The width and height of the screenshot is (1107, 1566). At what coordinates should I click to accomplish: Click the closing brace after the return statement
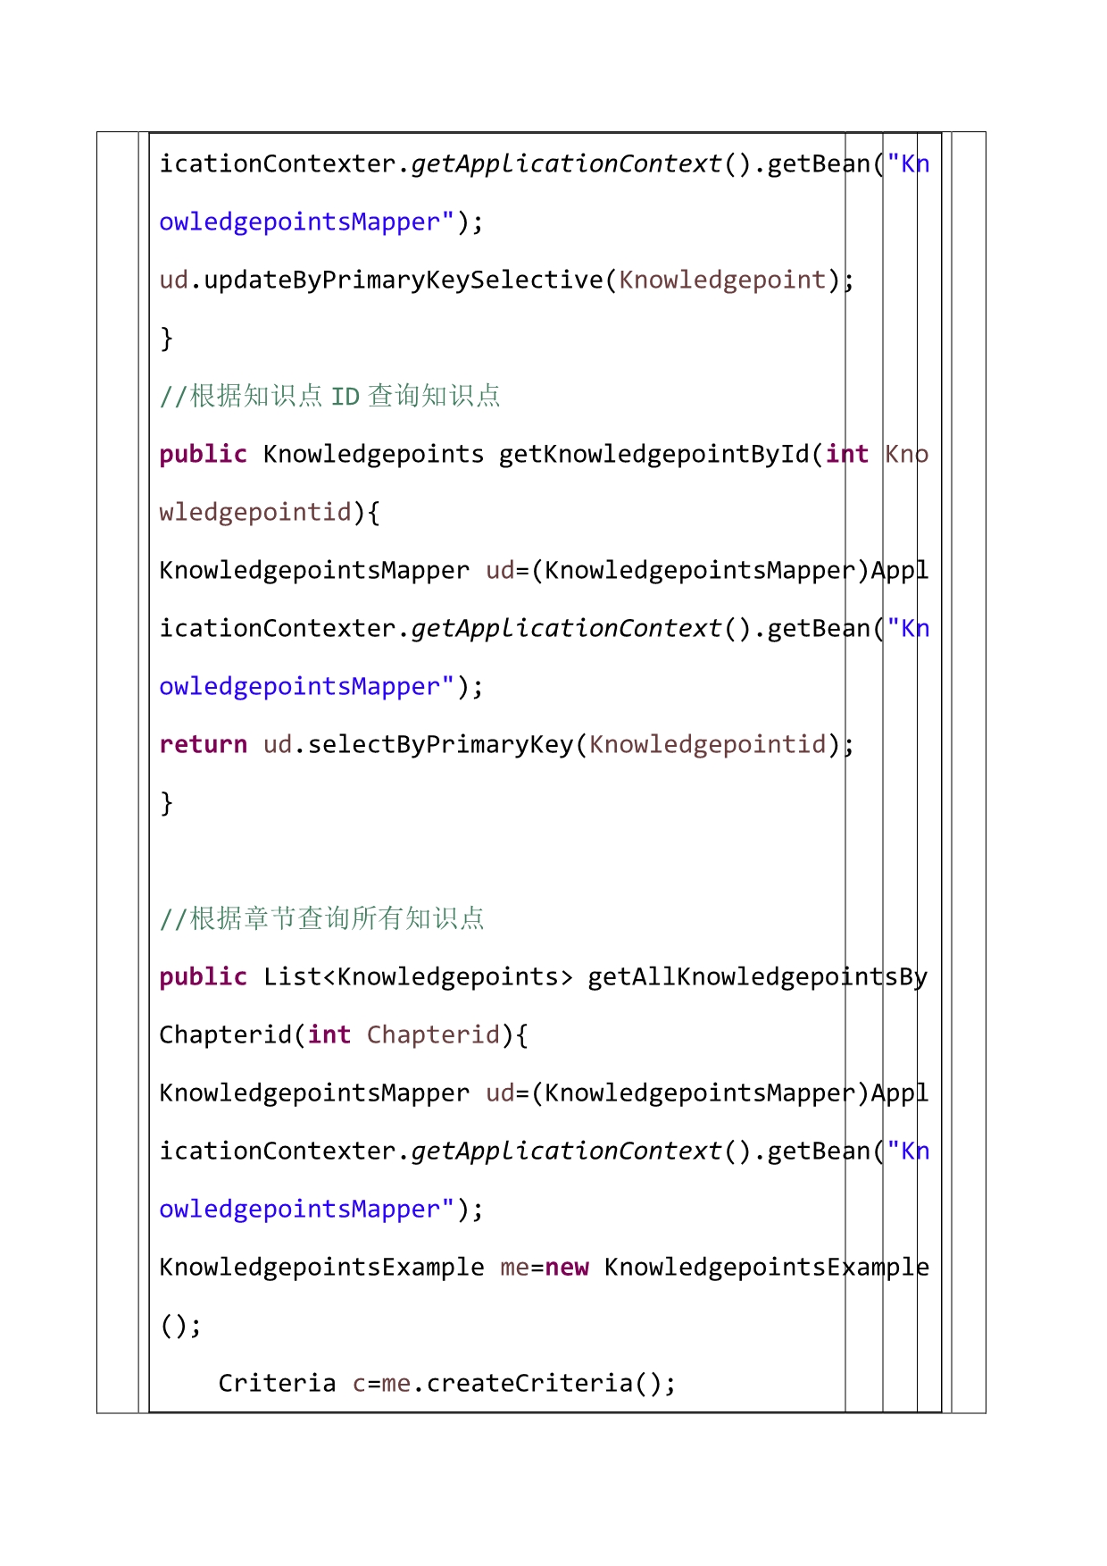click(x=166, y=803)
